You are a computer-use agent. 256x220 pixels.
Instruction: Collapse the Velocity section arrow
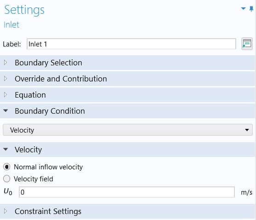point(6,149)
